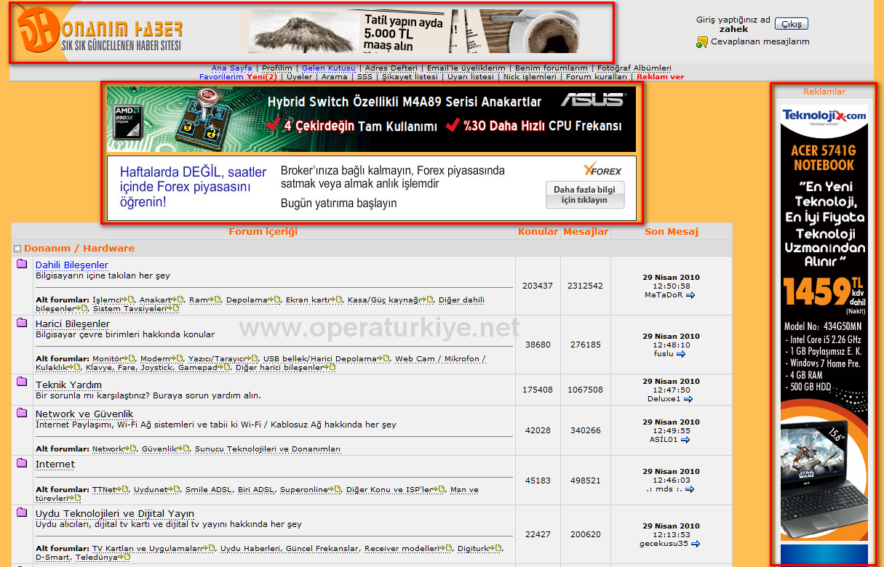The height and width of the screenshot is (567, 884).
Task: Open the SSS page
Action: (x=365, y=76)
